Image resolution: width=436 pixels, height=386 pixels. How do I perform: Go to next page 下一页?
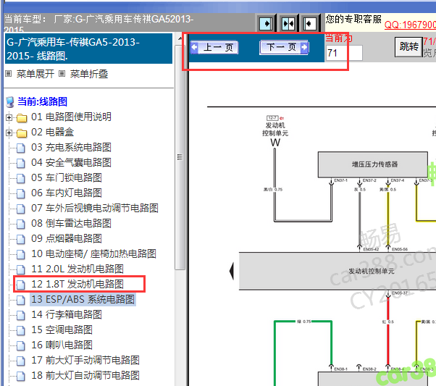click(x=284, y=48)
